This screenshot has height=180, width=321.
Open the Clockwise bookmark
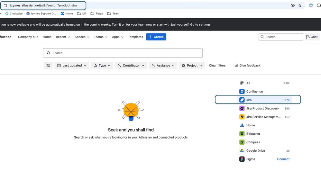coord(14,14)
